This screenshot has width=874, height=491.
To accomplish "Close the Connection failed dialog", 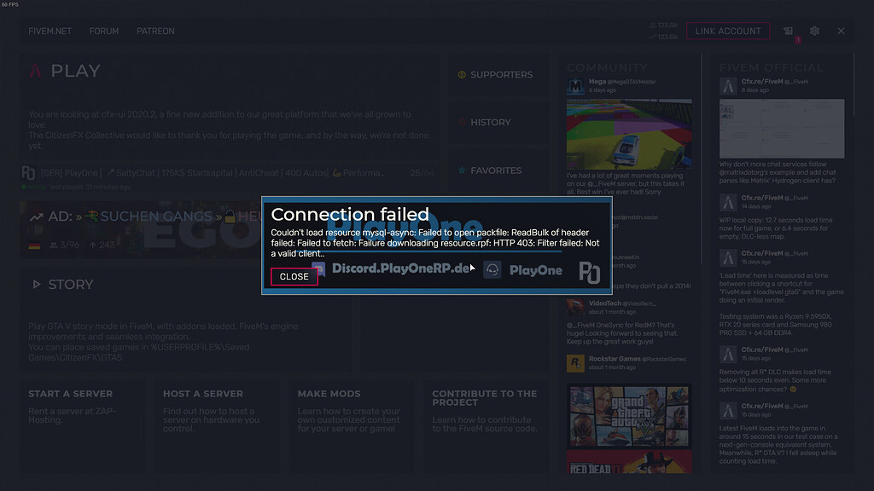I will pyautogui.click(x=294, y=277).
